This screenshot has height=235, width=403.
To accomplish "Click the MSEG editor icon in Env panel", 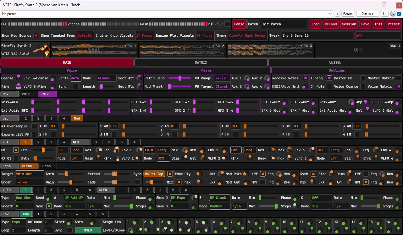I will (x=88, y=230).
